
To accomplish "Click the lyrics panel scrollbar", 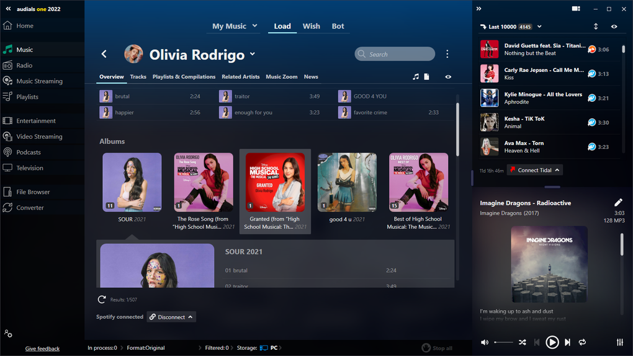I will click(x=622, y=244).
